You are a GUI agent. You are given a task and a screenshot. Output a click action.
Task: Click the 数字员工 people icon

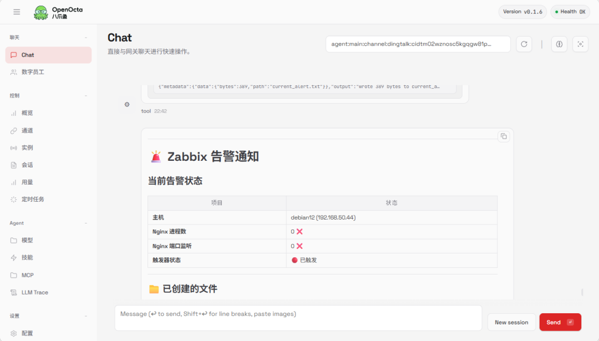click(14, 72)
